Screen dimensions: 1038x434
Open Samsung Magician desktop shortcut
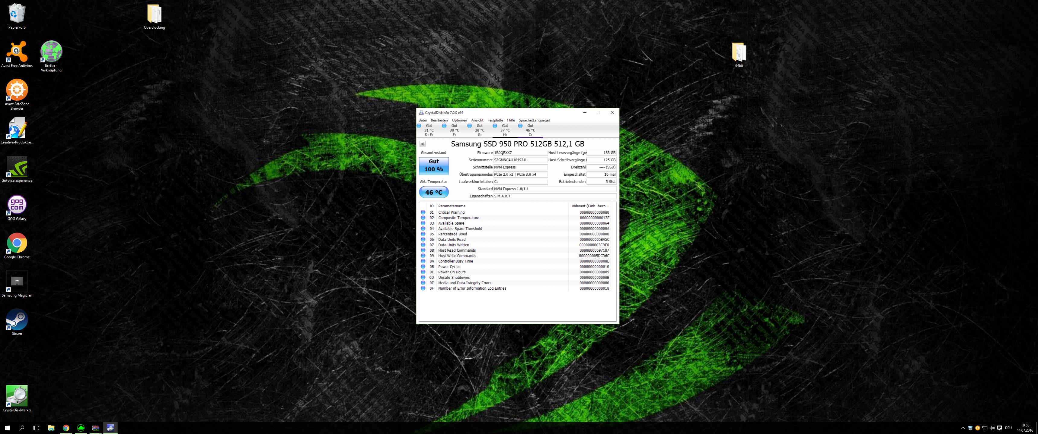tap(17, 283)
